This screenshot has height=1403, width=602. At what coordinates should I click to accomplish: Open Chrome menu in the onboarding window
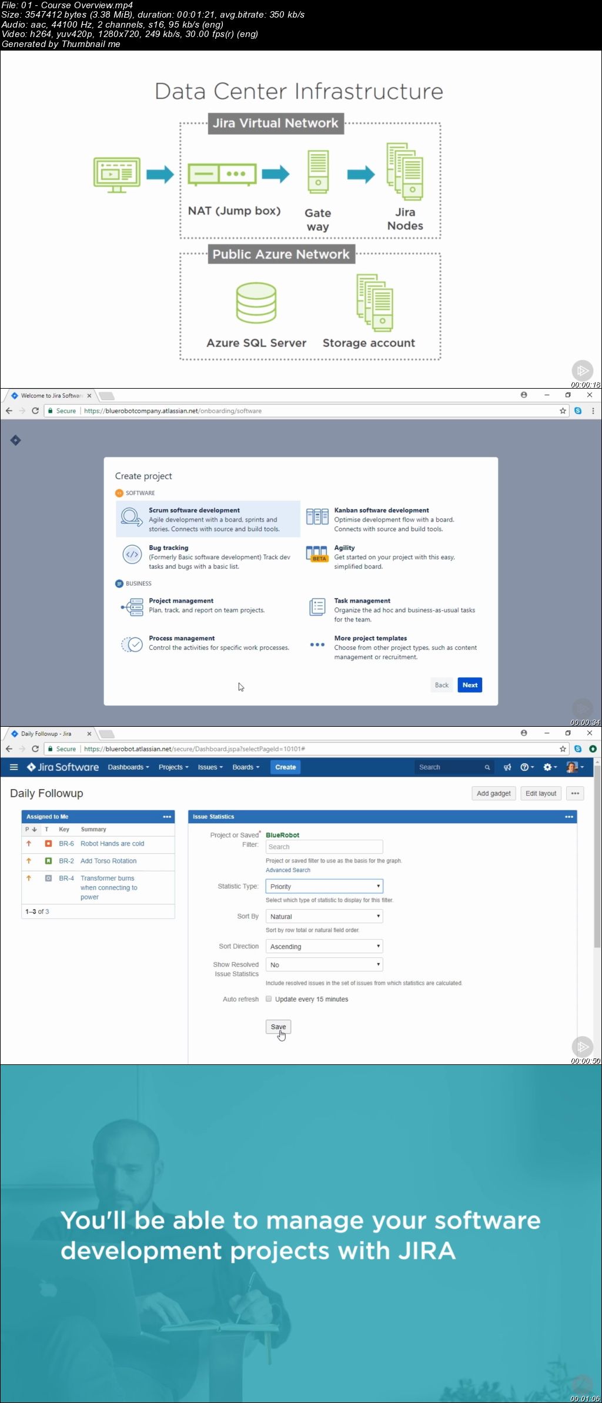coord(593,411)
